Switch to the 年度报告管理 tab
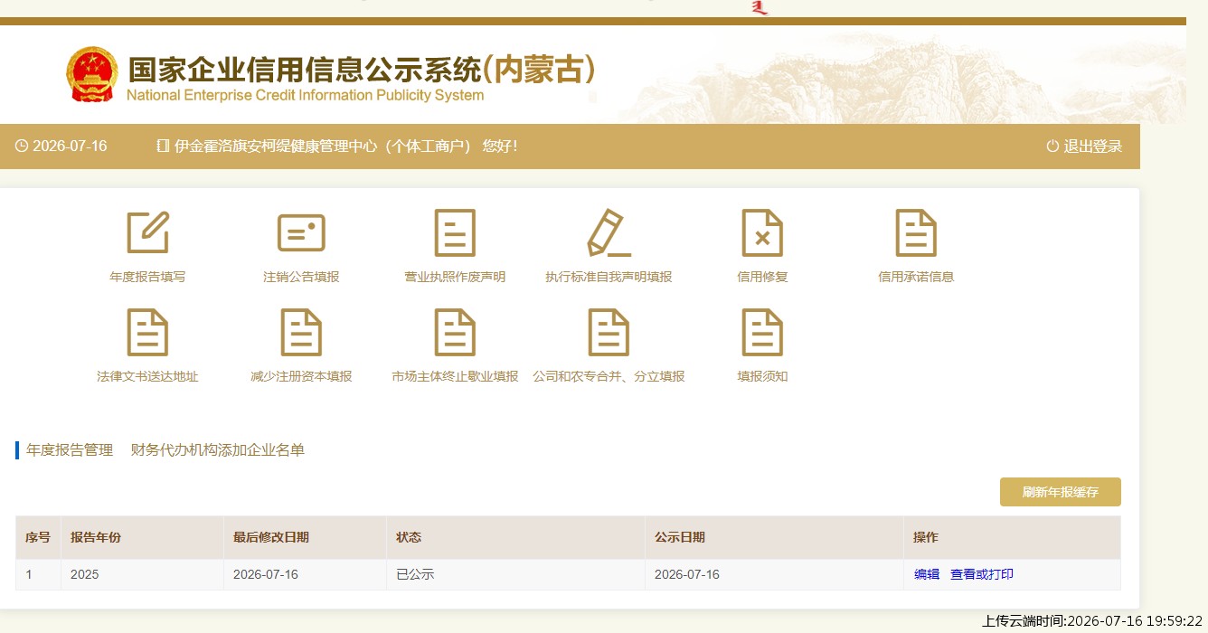Viewport: 1208px width, 633px height. tap(70, 450)
